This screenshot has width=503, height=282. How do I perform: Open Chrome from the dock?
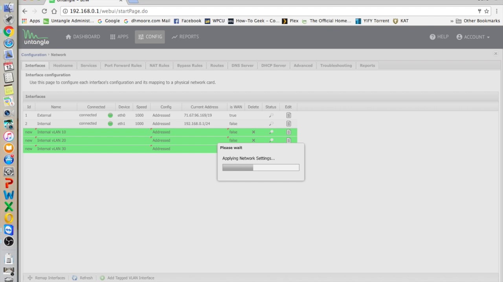9,31
